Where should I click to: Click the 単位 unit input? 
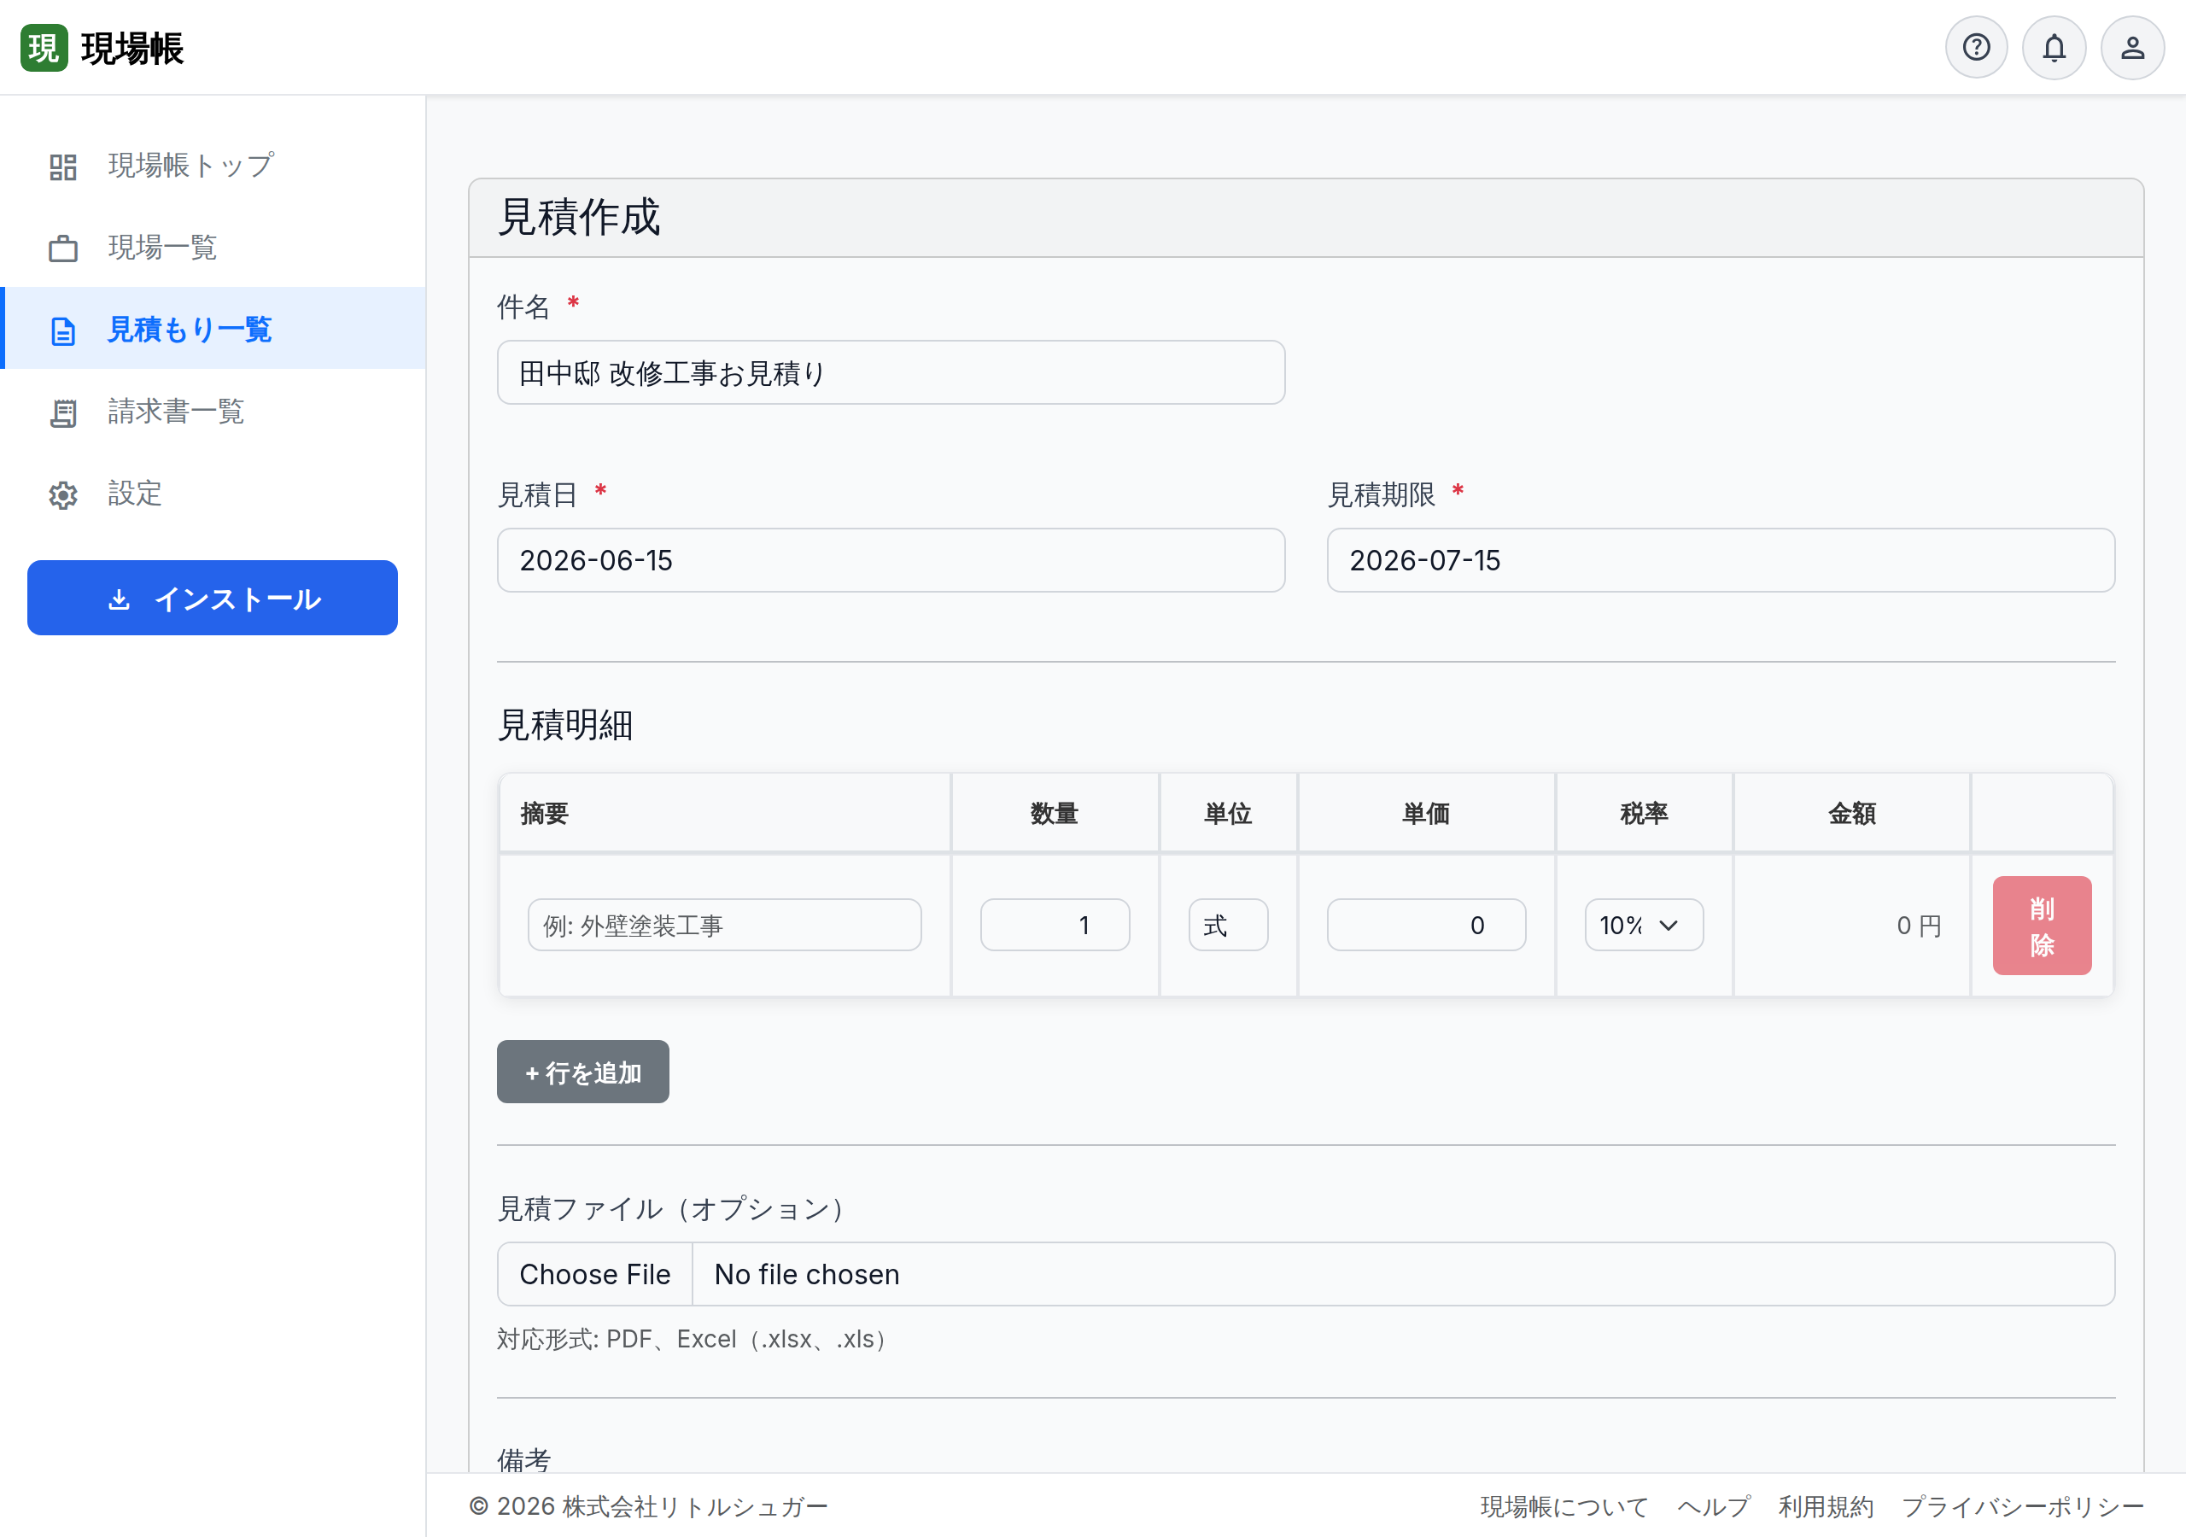(1228, 925)
